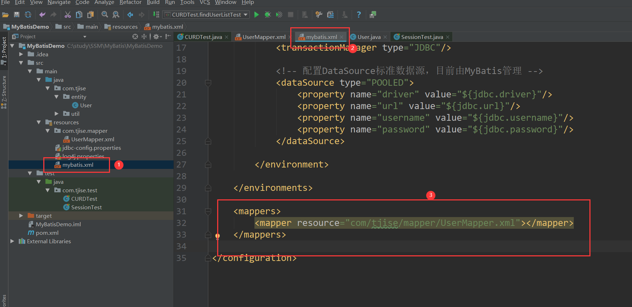Open the Structure tool window button

[4, 91]
